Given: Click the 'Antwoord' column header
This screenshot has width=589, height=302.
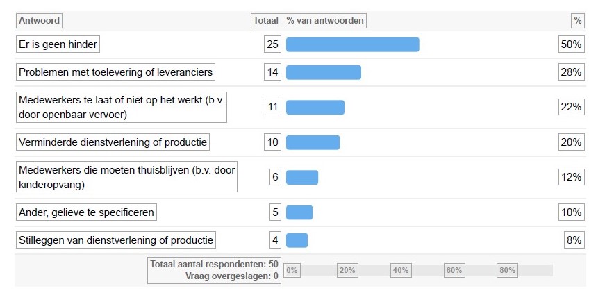Looking at the screenshot, I should [39, 20].
